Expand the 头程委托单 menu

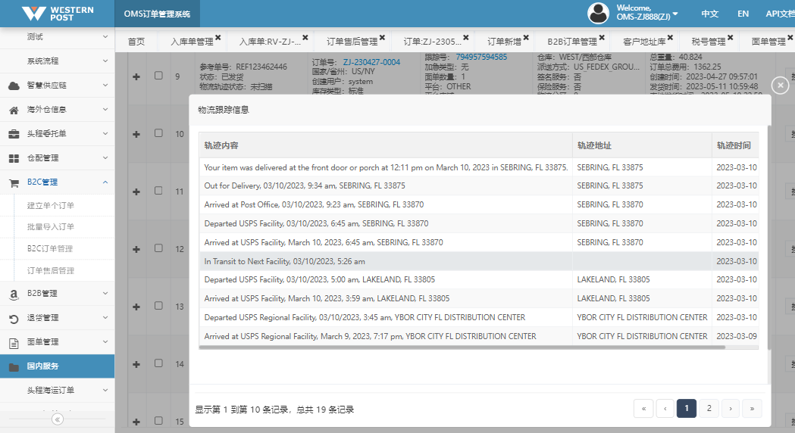click(x=57, y=134)
